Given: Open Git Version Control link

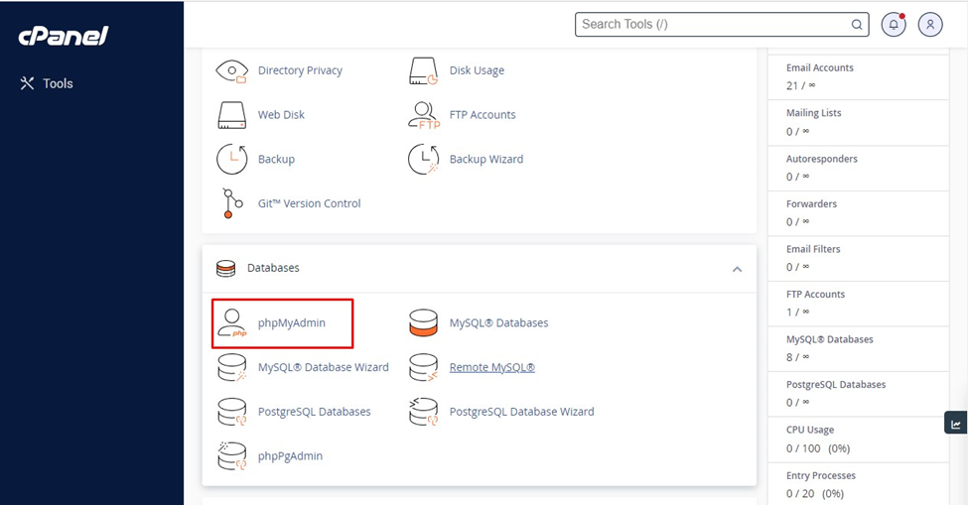Looking at the screenshot, I should coord(310,203).
